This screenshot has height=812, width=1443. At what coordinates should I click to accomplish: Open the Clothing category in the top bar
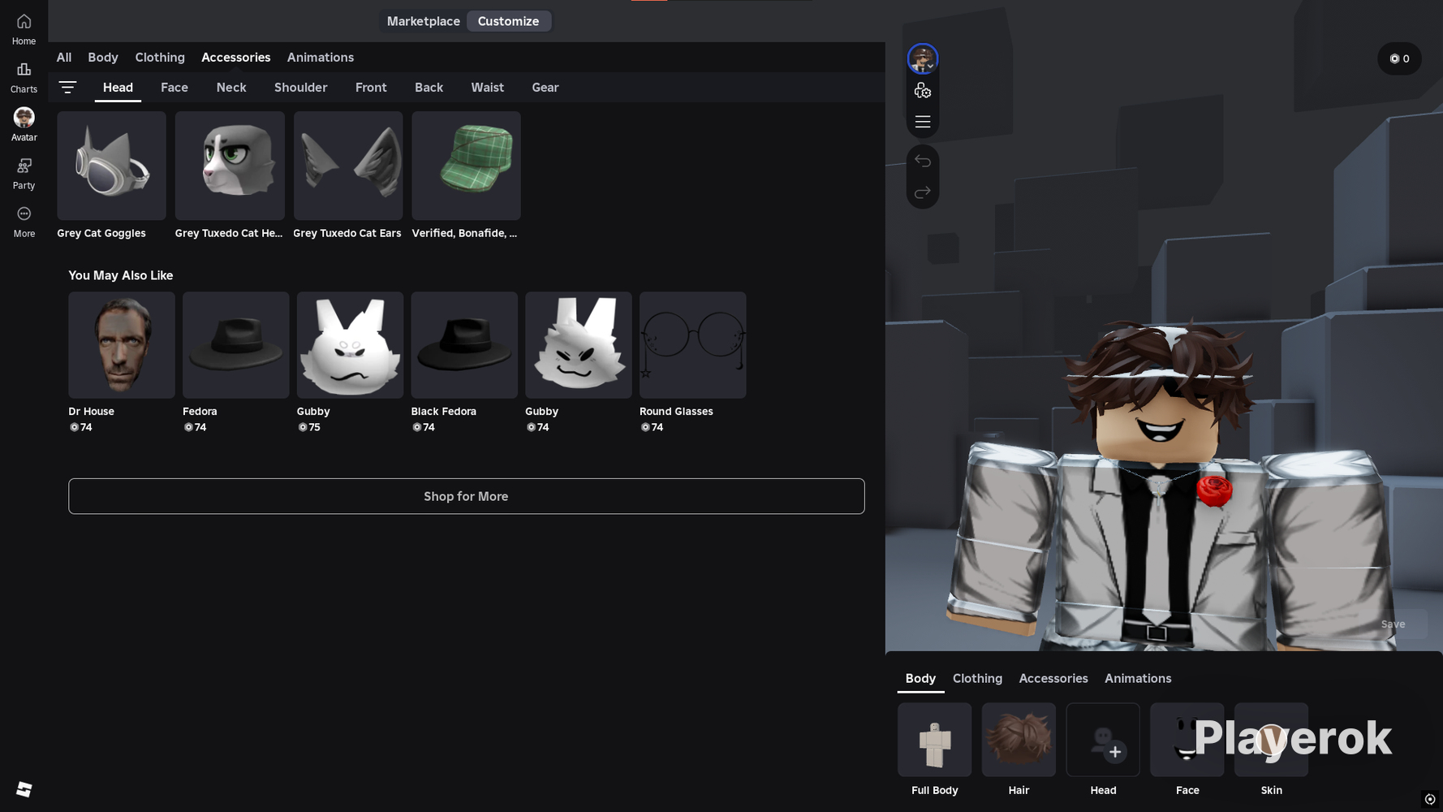click(160, 58)
